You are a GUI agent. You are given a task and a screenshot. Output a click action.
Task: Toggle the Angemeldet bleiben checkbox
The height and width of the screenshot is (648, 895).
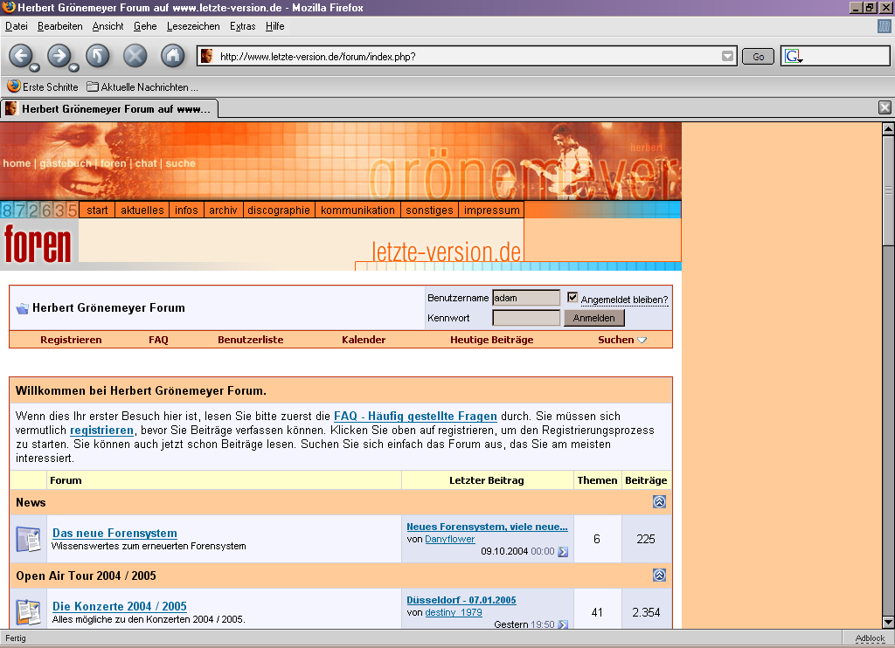click(x=572, y=298)
